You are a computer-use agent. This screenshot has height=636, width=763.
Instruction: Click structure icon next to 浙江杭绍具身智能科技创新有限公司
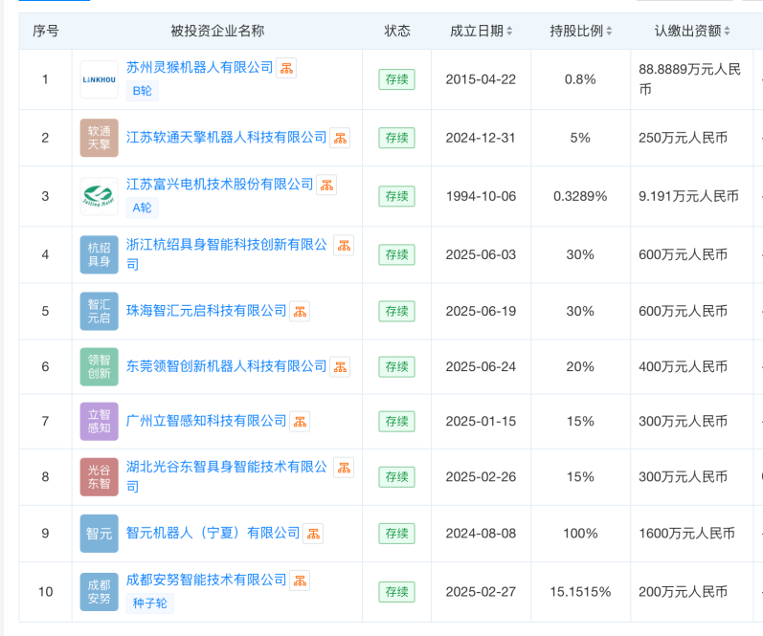tap(344, 245)
